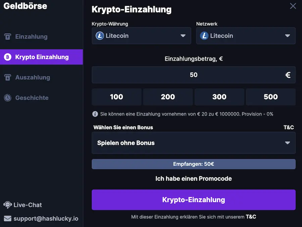Click the info icon beside the deposit limits
302x227 pixels.
pos(95,114)
